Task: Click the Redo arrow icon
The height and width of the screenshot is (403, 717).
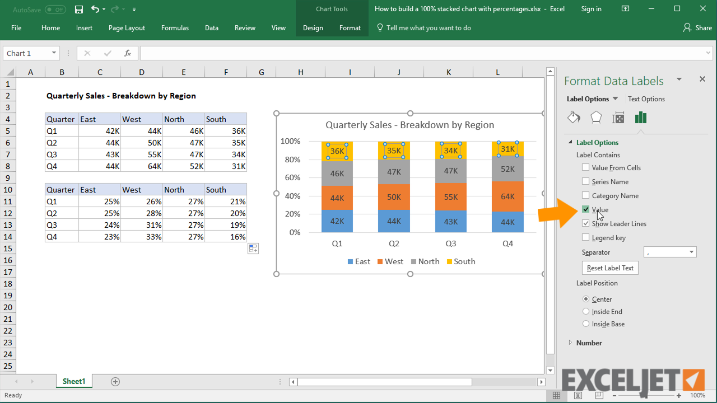Action: click(x=115, y=10)
